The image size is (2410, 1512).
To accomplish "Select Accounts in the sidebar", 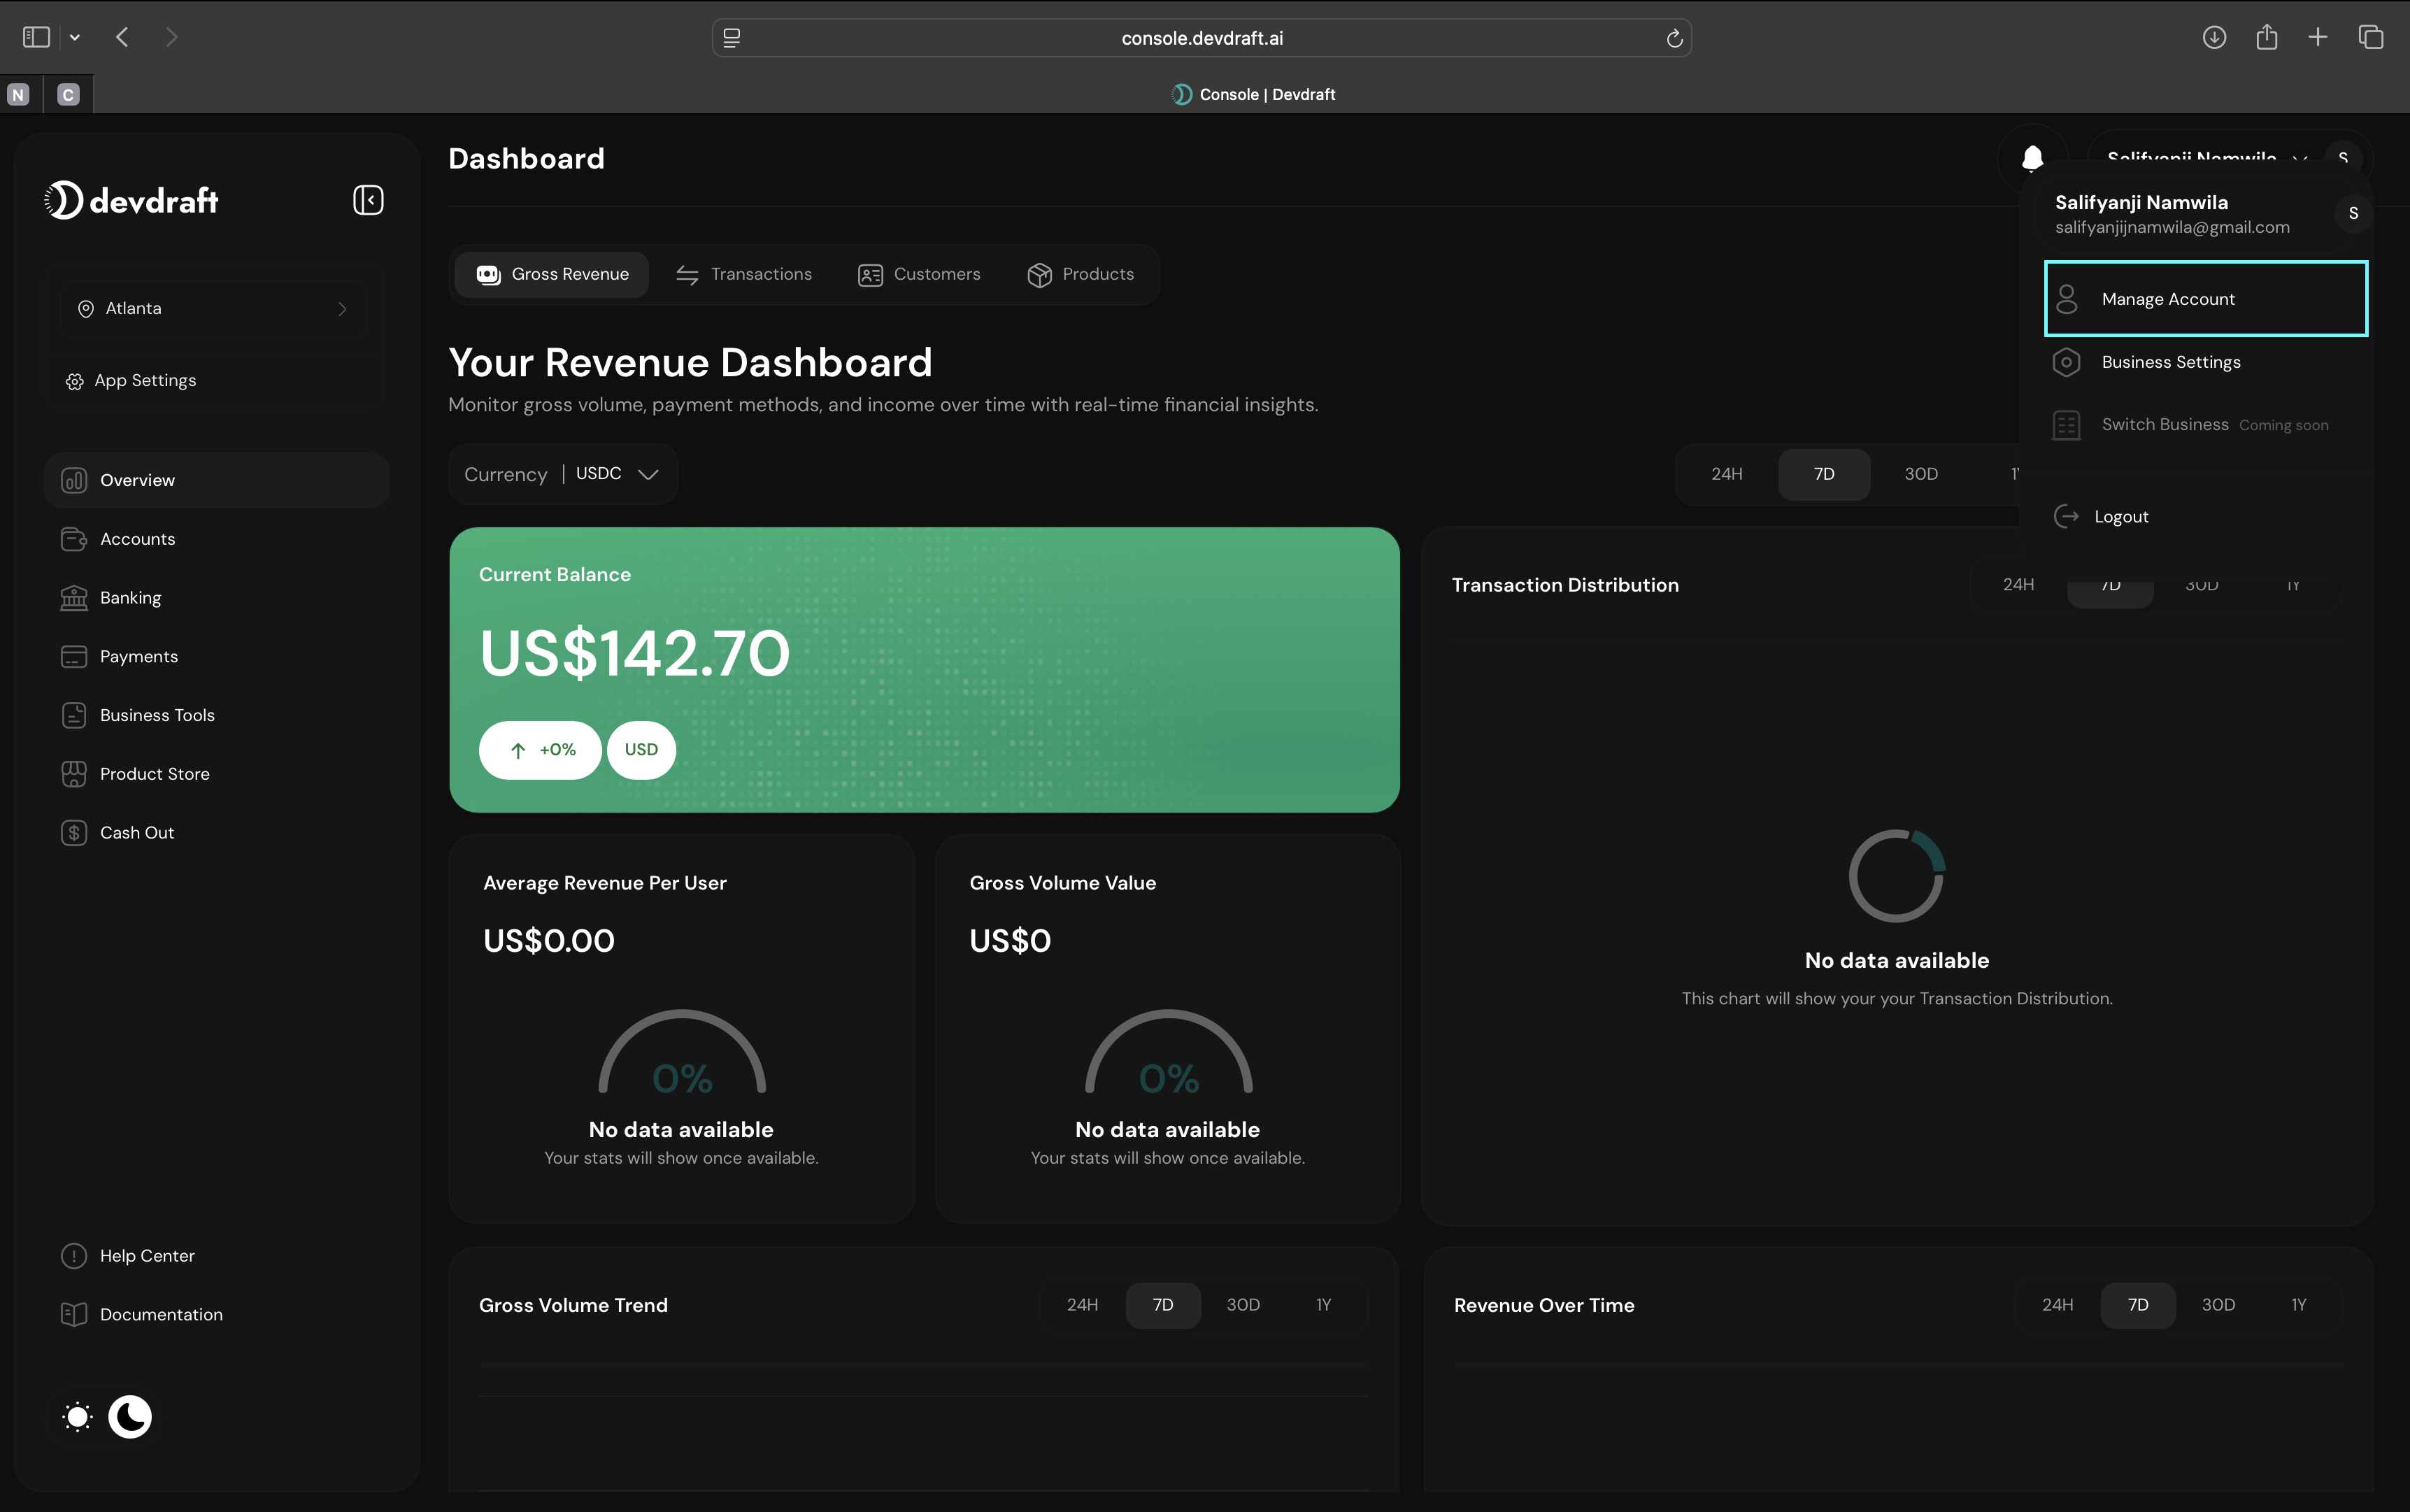I will (x=137, y=538).
